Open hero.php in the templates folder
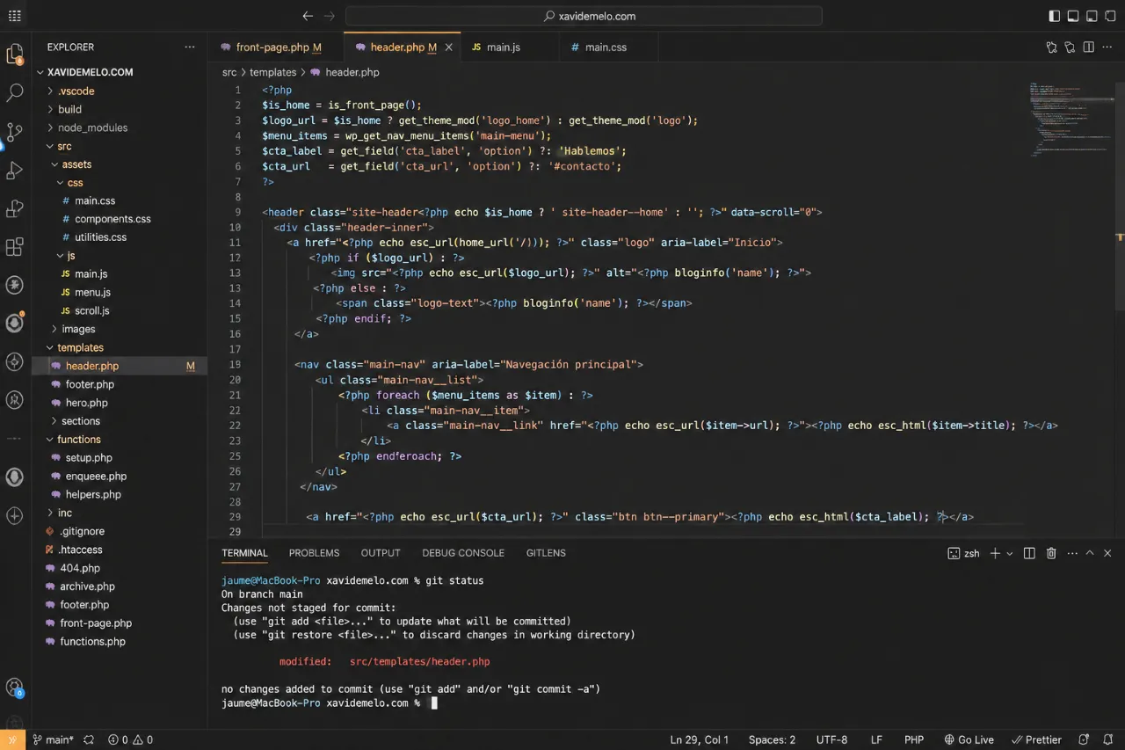The image size is (1125, 750). pos(86,403)
